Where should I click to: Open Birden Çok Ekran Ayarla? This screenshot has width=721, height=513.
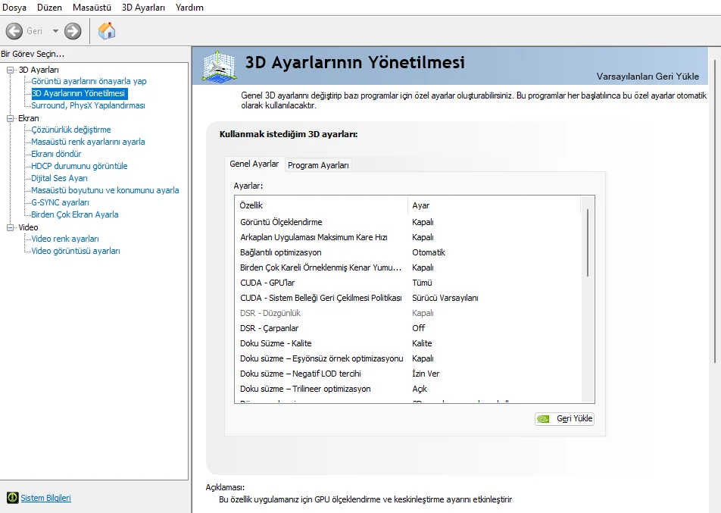tap(74, 214)
